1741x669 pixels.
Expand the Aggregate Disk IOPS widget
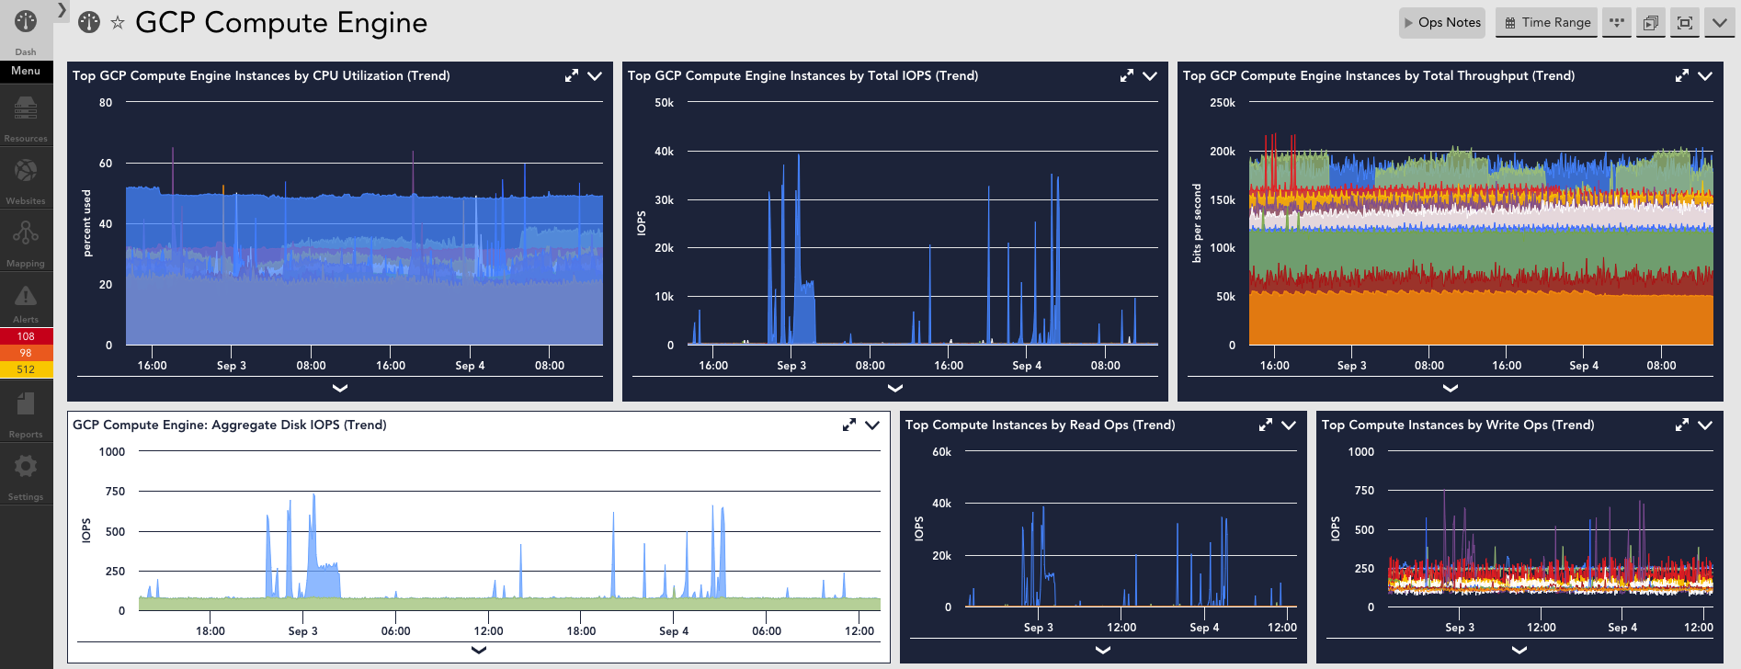tap(849, 425)
